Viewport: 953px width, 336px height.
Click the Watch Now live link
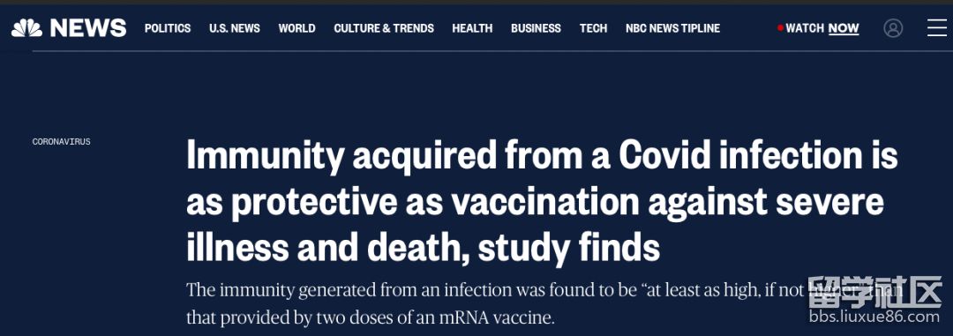click(818, 28)
